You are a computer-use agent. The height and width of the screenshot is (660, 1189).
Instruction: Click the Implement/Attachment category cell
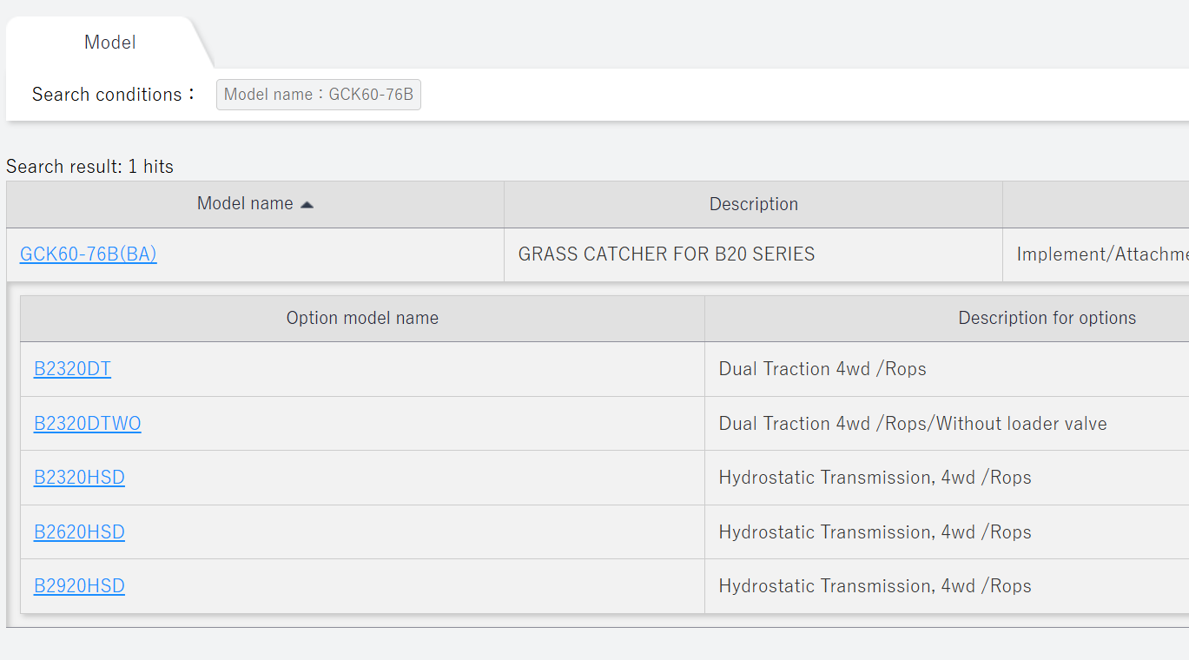point(1096,254)
